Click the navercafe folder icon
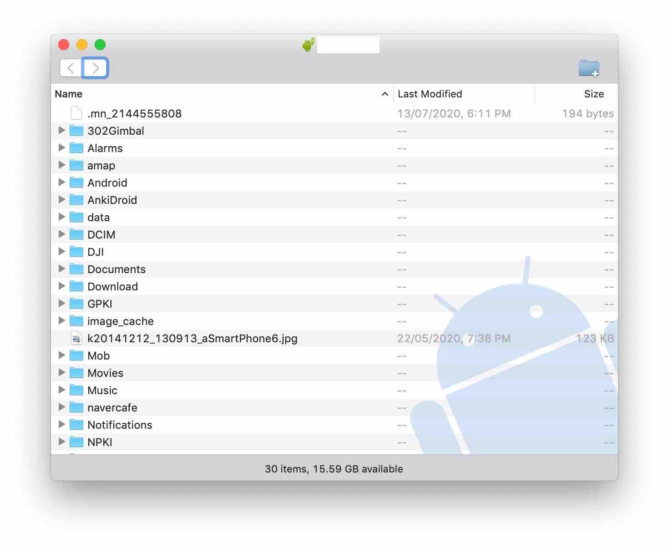 pos(76,407)
